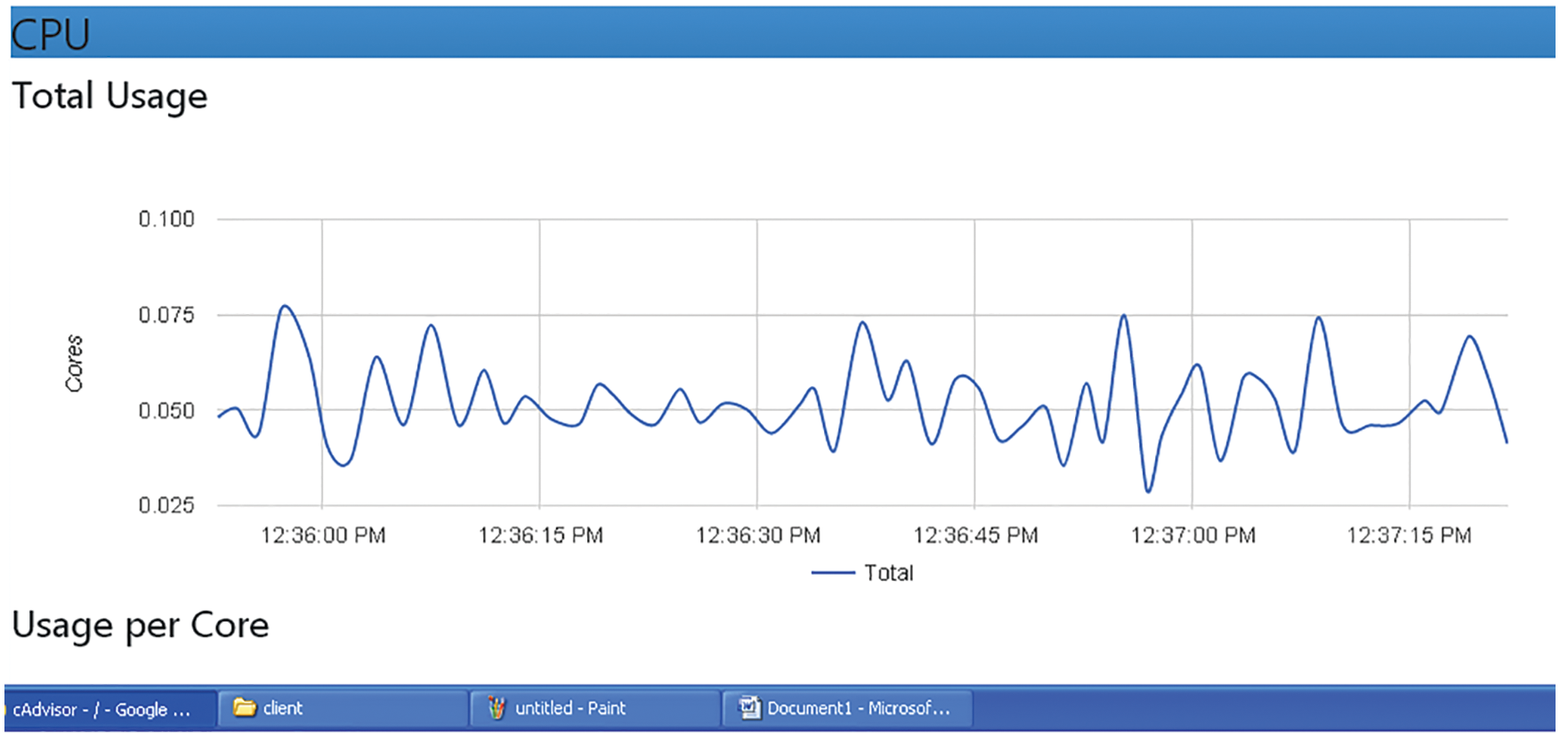
Task: Toggle the Total legend label
Action: 888,573
